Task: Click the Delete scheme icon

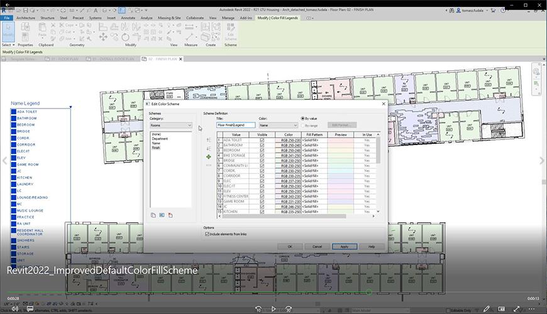Action: (x=170, y=215)
